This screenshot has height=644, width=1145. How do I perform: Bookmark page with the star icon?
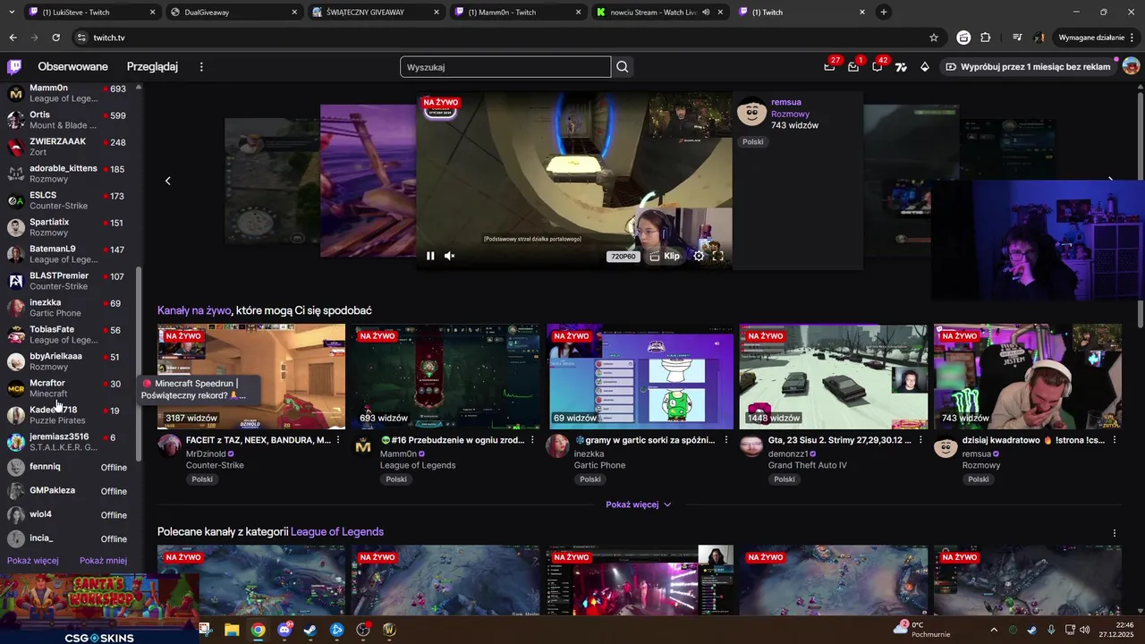[934, 38]
